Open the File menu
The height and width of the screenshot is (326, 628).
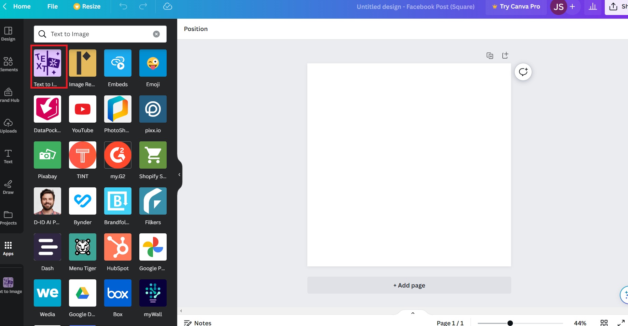click(x=53, y=6)
